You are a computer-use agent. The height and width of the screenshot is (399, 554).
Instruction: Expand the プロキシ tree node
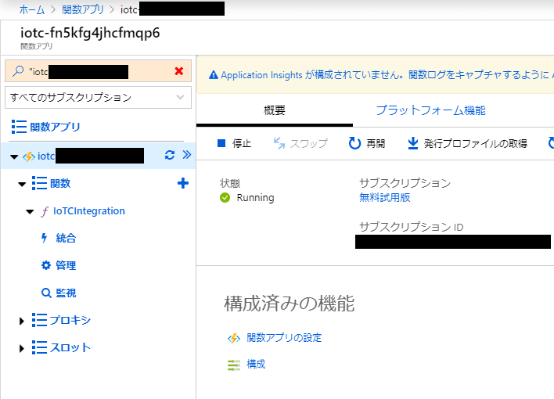coord(22,321)
